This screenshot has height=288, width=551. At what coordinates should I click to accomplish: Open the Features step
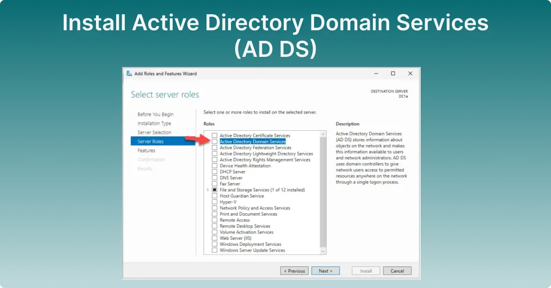click(x=146, y=150)
